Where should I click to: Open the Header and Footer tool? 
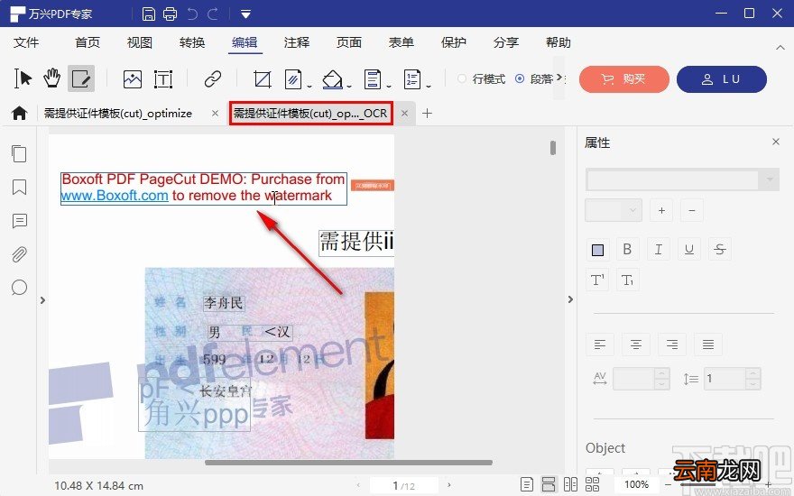[372, 79]
